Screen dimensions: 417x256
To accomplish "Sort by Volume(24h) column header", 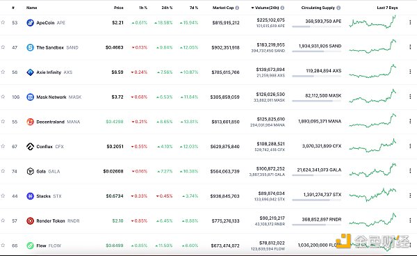I will pos(267,8).
